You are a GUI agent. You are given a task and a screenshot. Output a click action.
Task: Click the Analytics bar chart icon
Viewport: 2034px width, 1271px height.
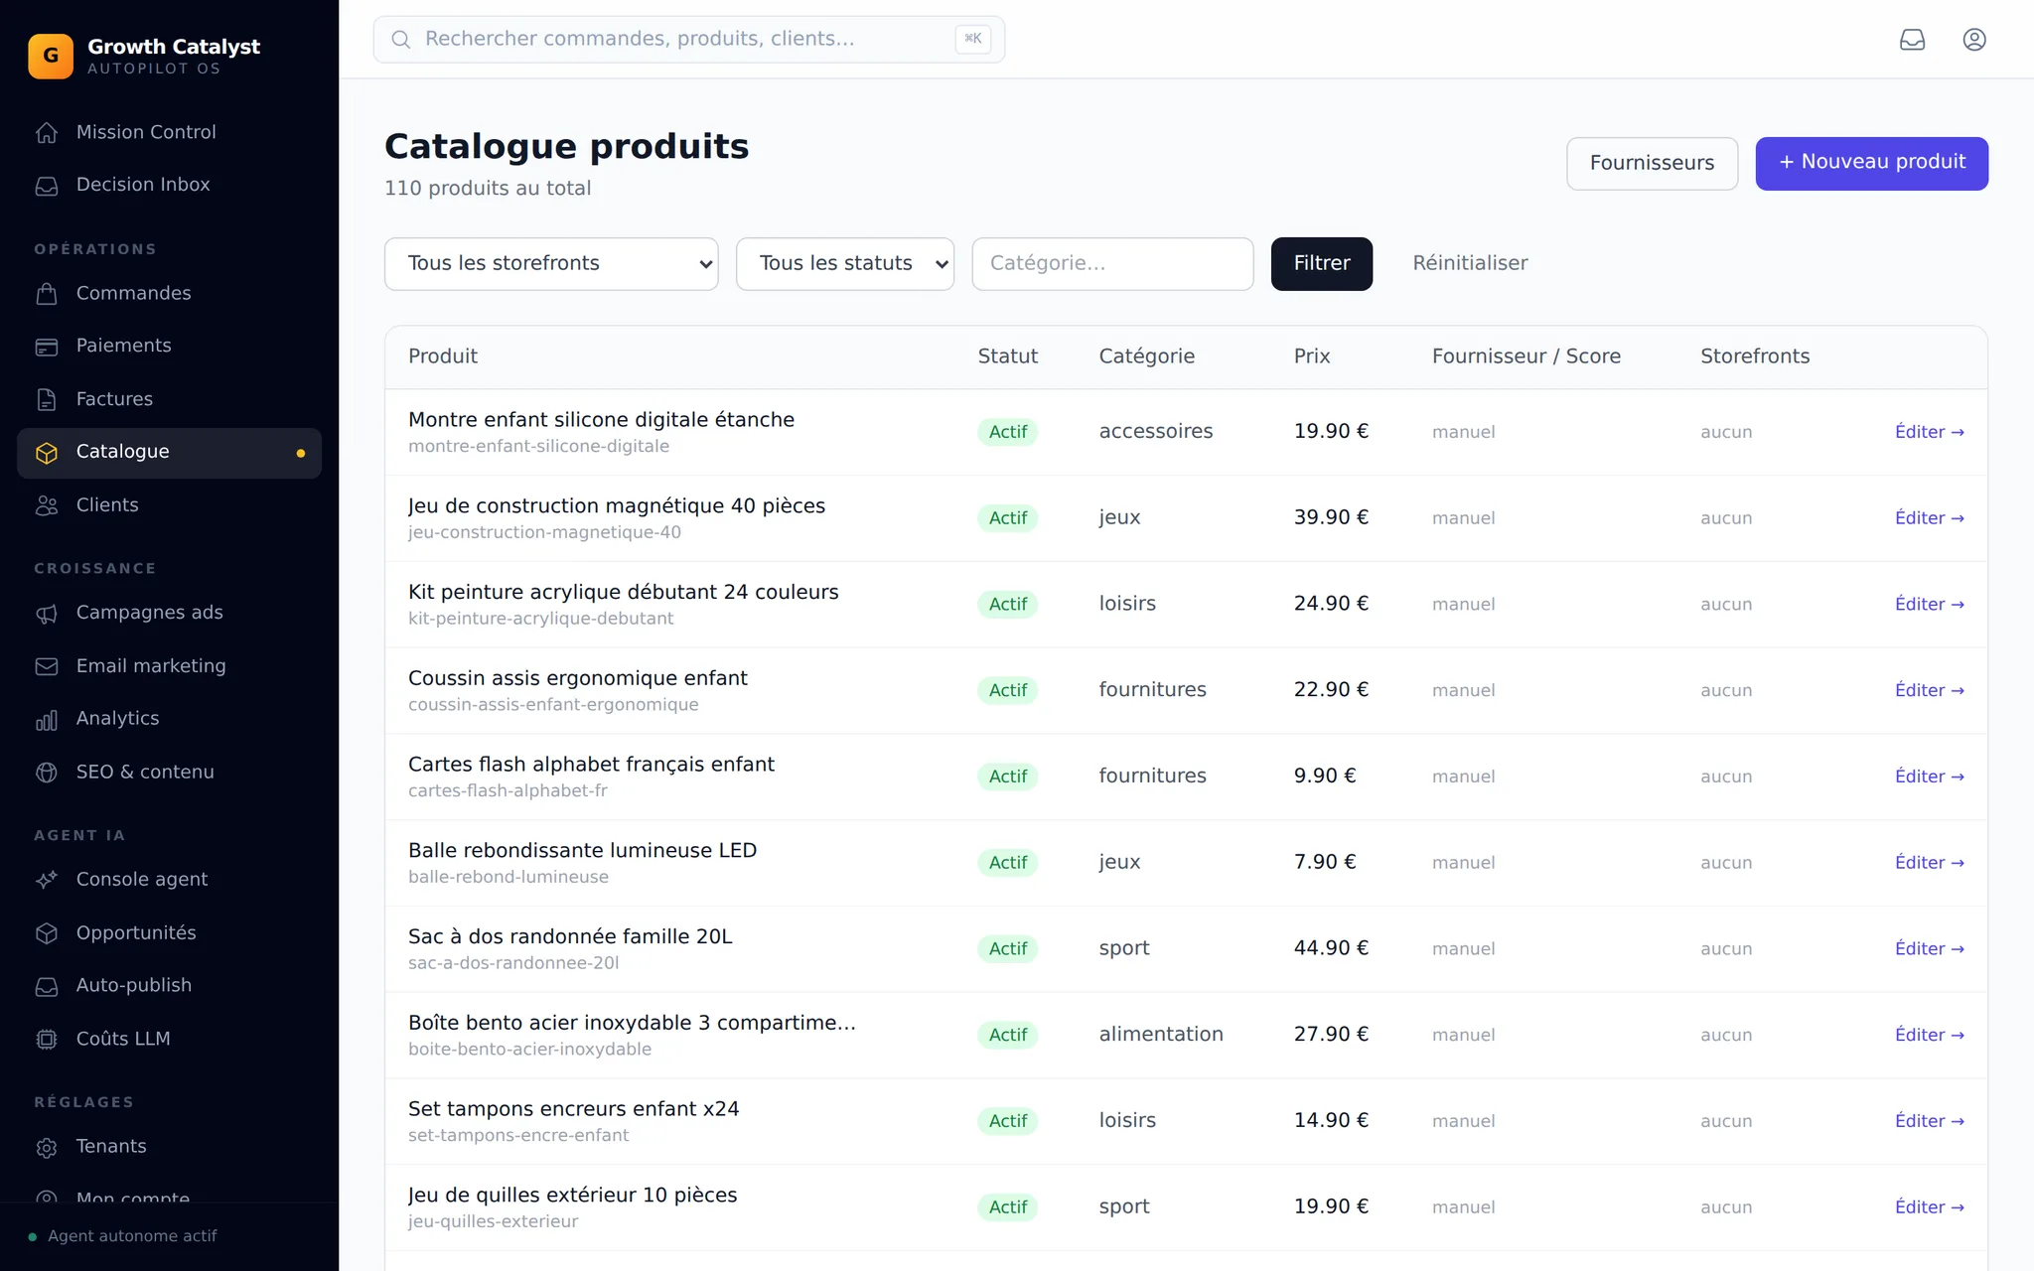click(x=47, y=720)
